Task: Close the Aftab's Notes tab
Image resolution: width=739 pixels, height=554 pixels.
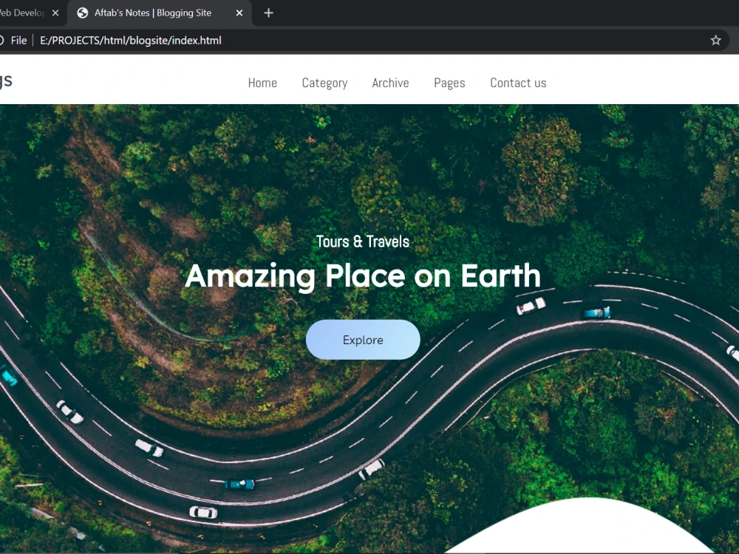Action: coord(239,13)
